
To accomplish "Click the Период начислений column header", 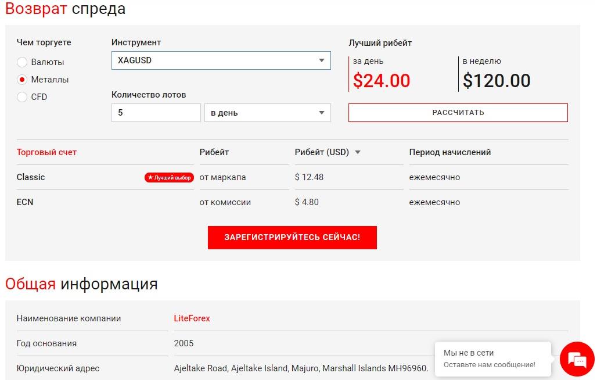I will click(x=450, y=152).
